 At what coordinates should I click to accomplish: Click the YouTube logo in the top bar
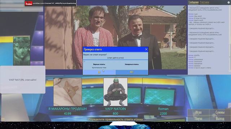point(29,3)
